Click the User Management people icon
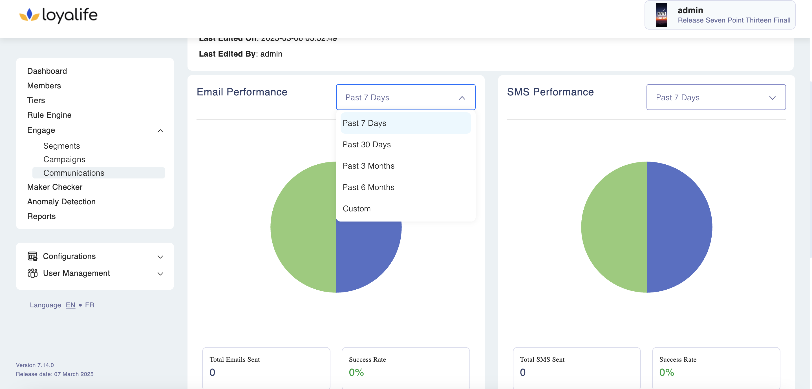 click(x=32, y=273)
